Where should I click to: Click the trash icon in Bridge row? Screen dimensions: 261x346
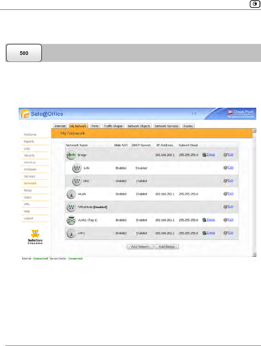204,155
